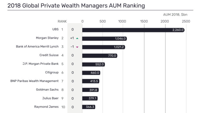Click the 2500 axis tick label

(x=186, y=21)
